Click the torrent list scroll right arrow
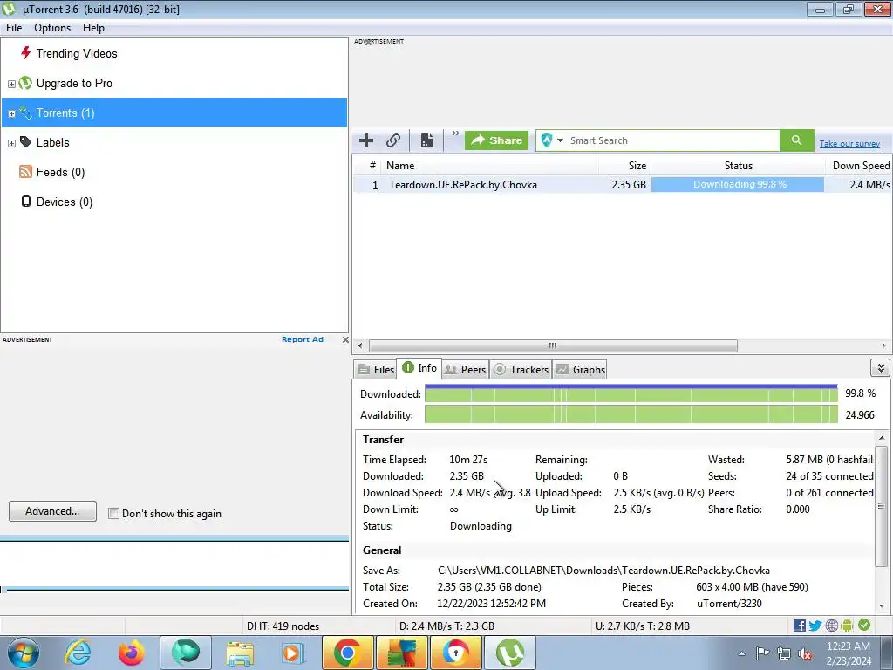893x670 pixels. pyautogui.click(x=883, y=345)
